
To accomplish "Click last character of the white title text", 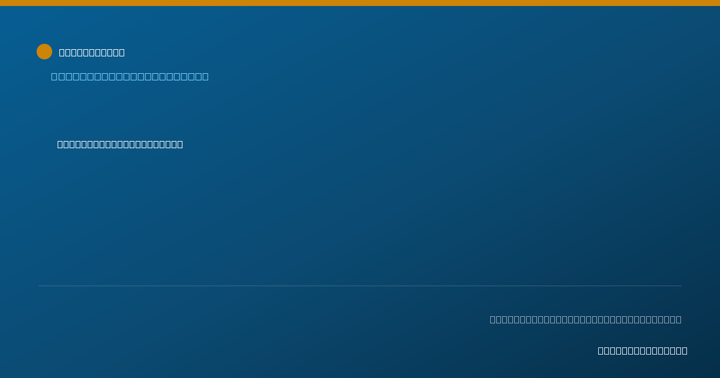I will [122, 52].
